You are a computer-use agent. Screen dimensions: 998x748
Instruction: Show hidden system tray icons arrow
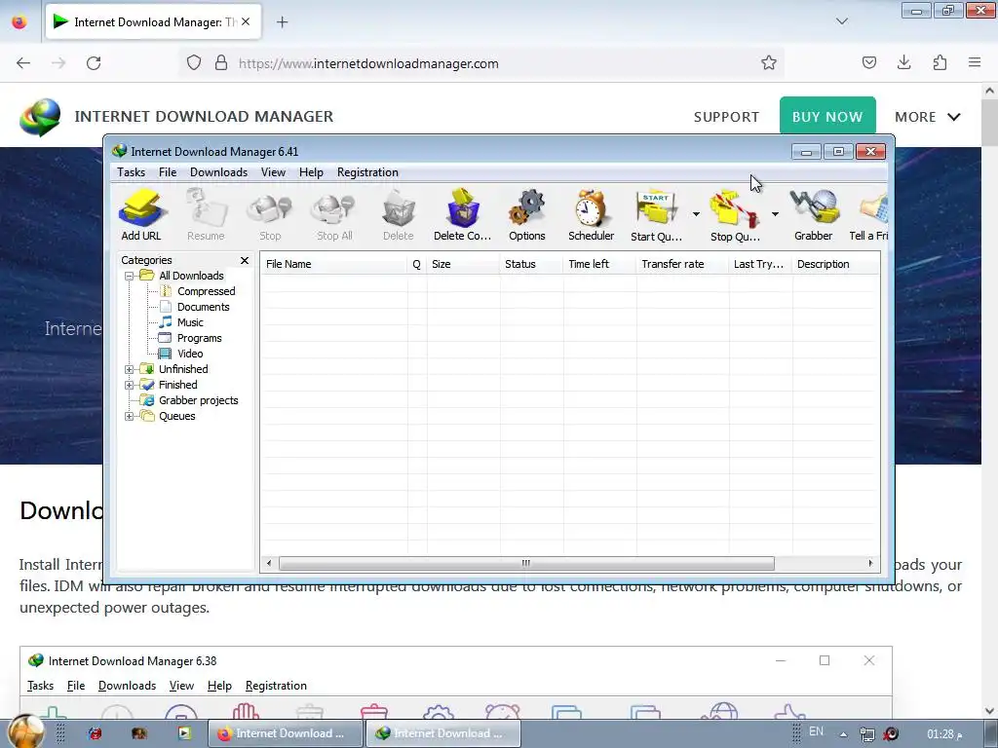click(843, 734)
